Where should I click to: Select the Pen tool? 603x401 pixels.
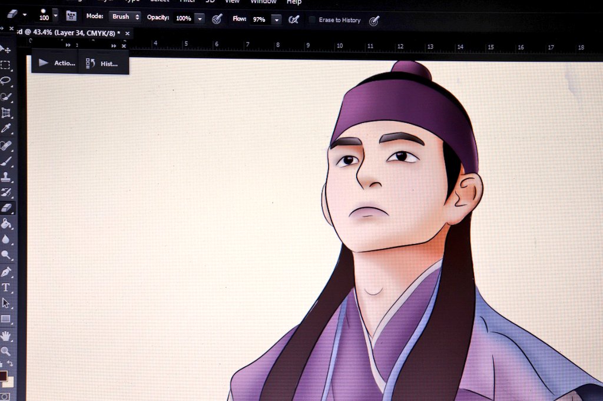coord(6,272)
